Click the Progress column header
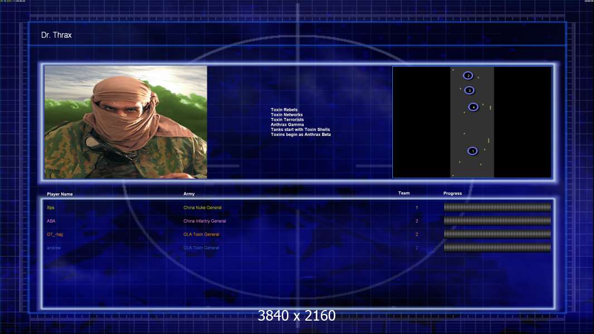Viewport: 594px width, 334px height. 452,193
